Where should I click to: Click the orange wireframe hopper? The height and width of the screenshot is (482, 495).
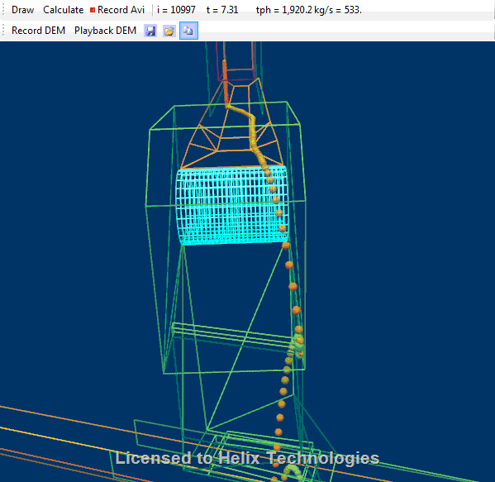pyautogui.click(x=232, y=126)
